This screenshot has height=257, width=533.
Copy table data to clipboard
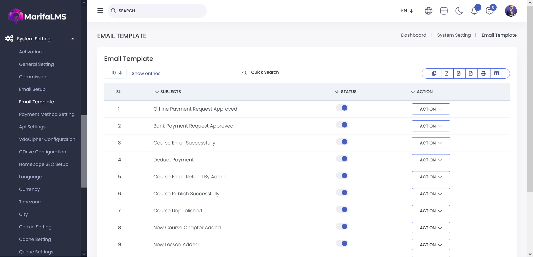pos(434,73)
